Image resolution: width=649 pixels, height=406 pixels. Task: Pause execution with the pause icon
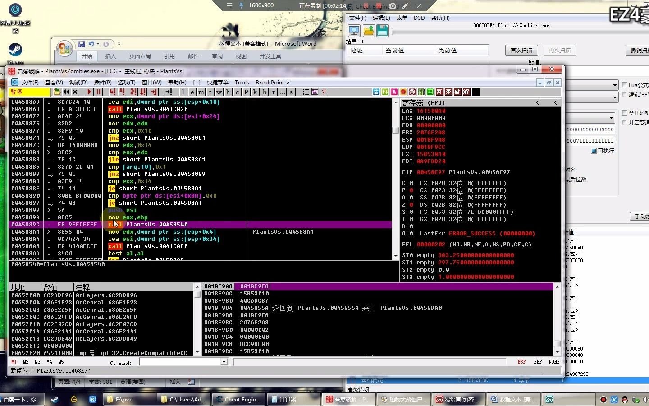click(98, 92)
